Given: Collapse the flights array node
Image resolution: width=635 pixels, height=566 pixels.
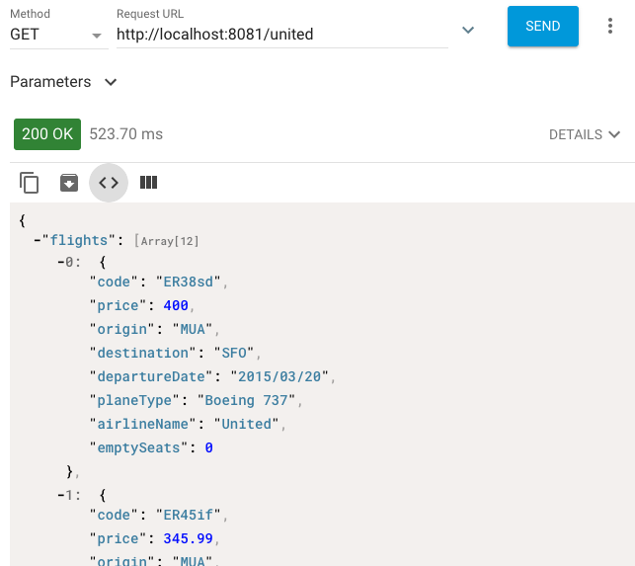Looking at the screenshot, I should point(37,240).
